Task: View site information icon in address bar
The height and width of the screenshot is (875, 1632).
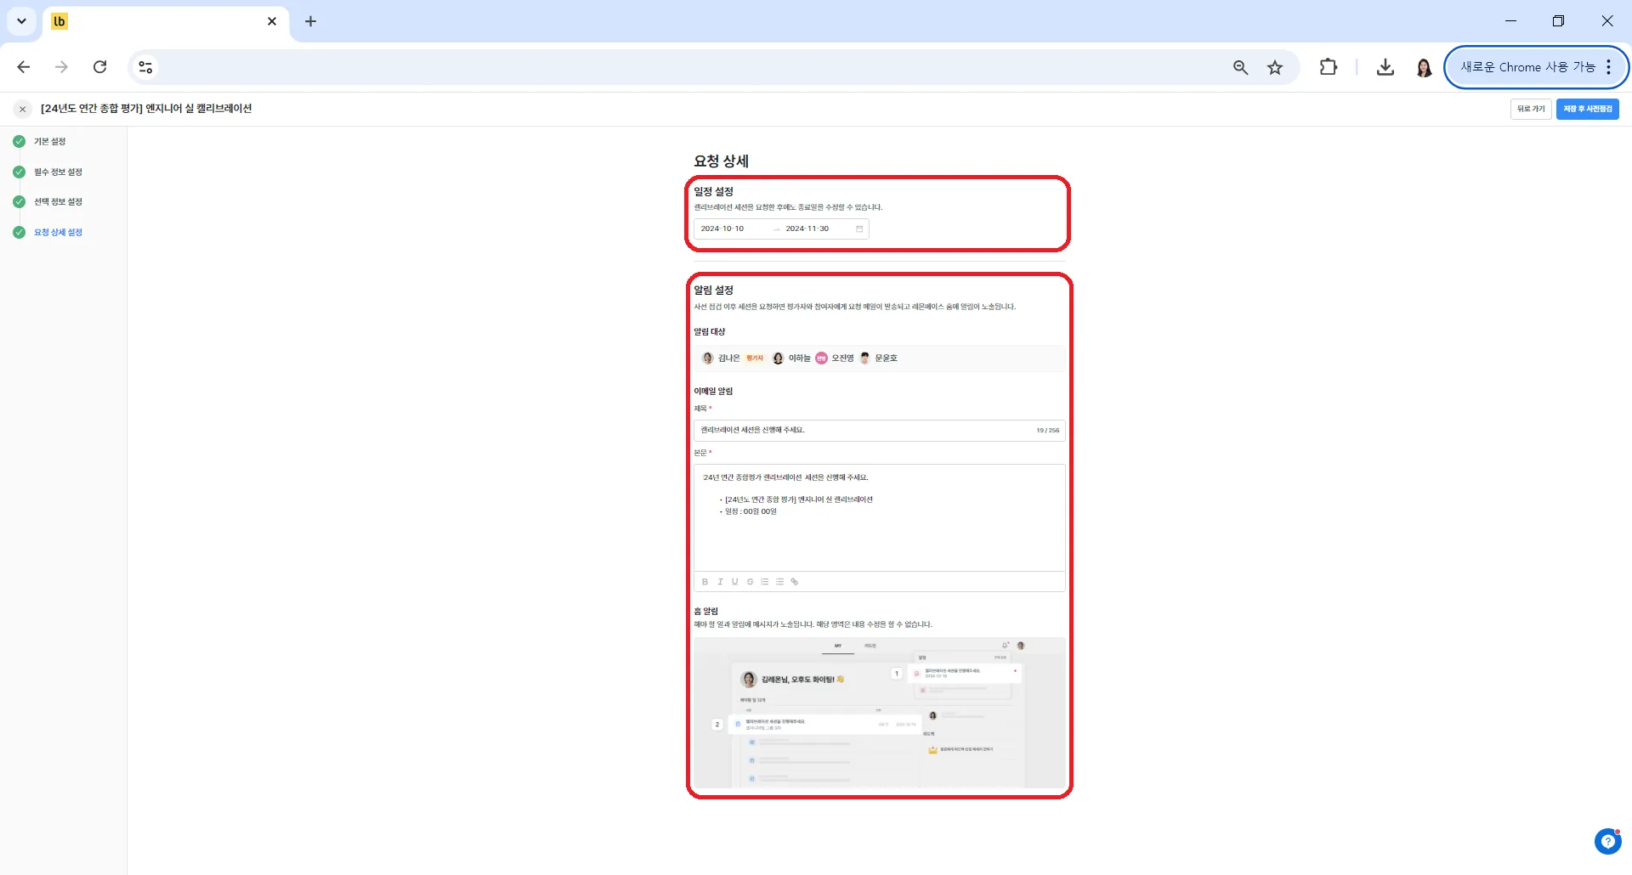Action: coord(145,67)
